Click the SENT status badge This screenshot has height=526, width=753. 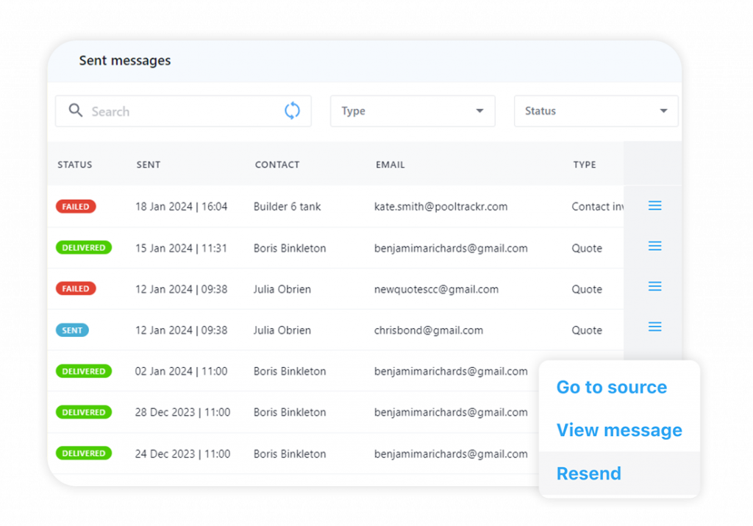[71, 330]
